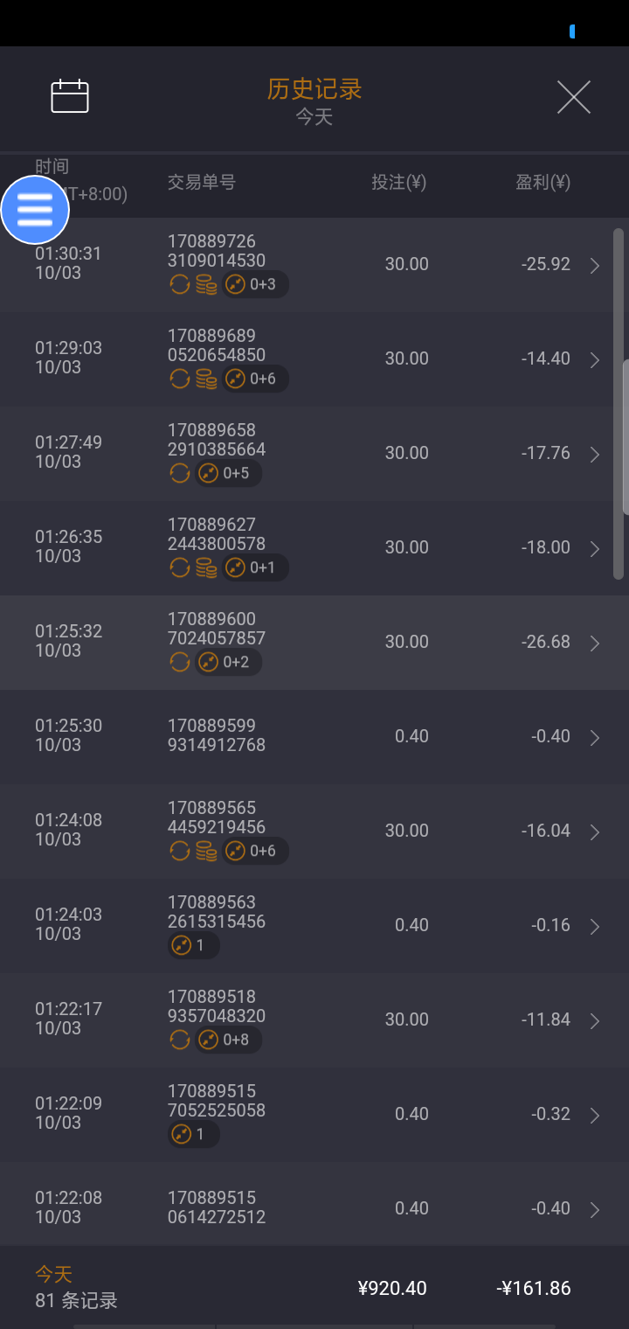Expand the 01:25:30 record with 0.40 bet

595,738
